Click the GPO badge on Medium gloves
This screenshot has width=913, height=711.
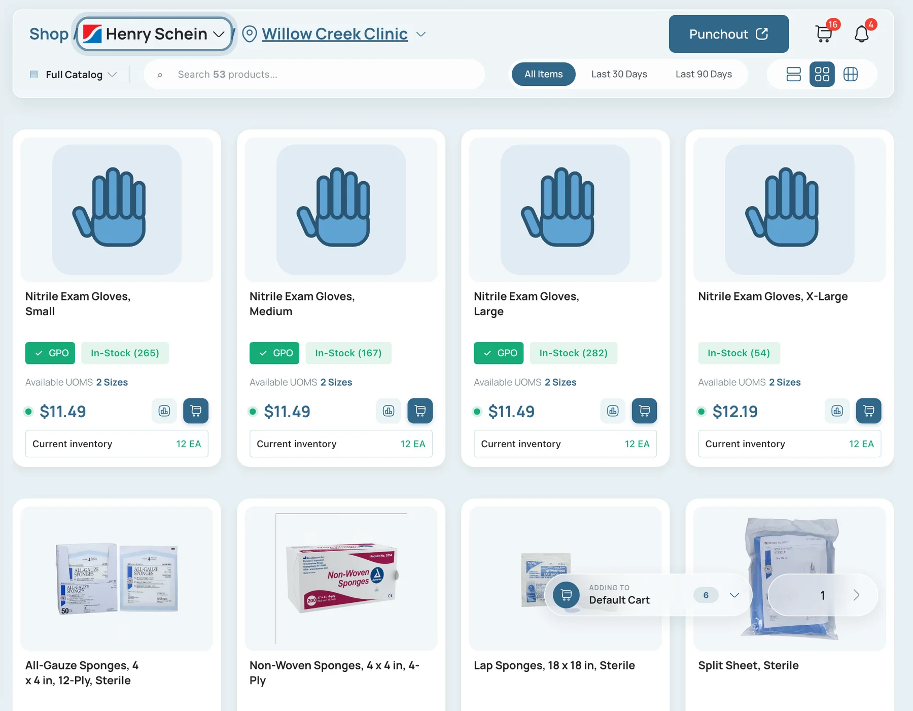(x=274, y=353)
